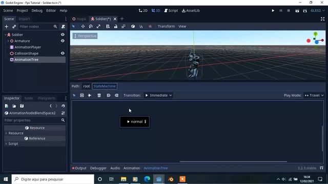Select the viewport Scale tool
Image resolution: width=328 pixels, height=184 pixels.
point(98,26)
